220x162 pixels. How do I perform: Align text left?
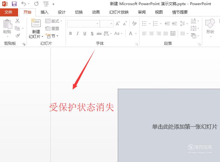coord(144,33)
